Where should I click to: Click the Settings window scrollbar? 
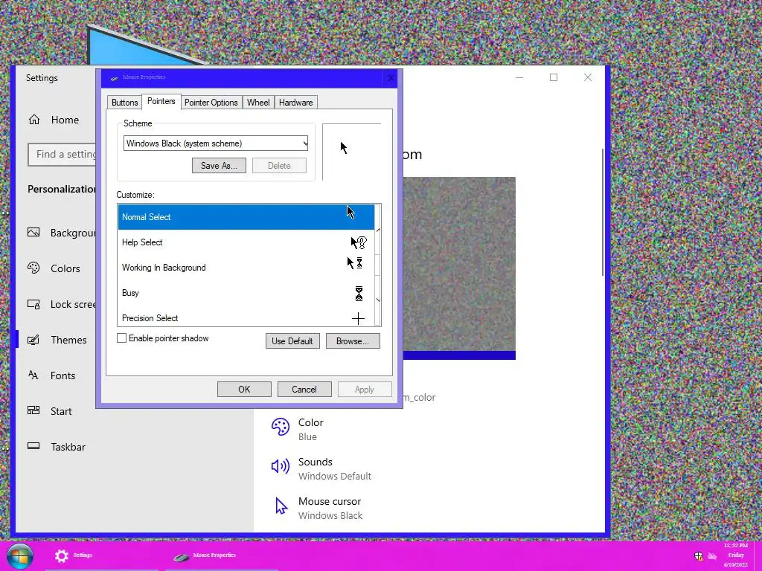(603, 213)
